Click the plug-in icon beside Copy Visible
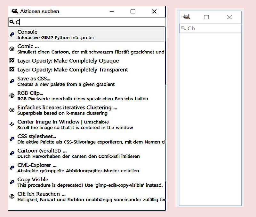This screenshot has width=256, height=217. pos(12,182)
